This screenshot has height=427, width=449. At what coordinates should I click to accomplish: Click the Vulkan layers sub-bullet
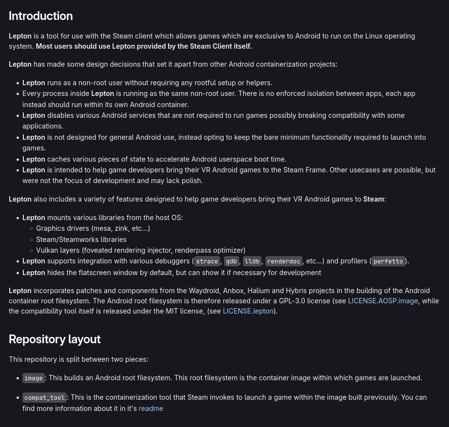tap(141, 250)
